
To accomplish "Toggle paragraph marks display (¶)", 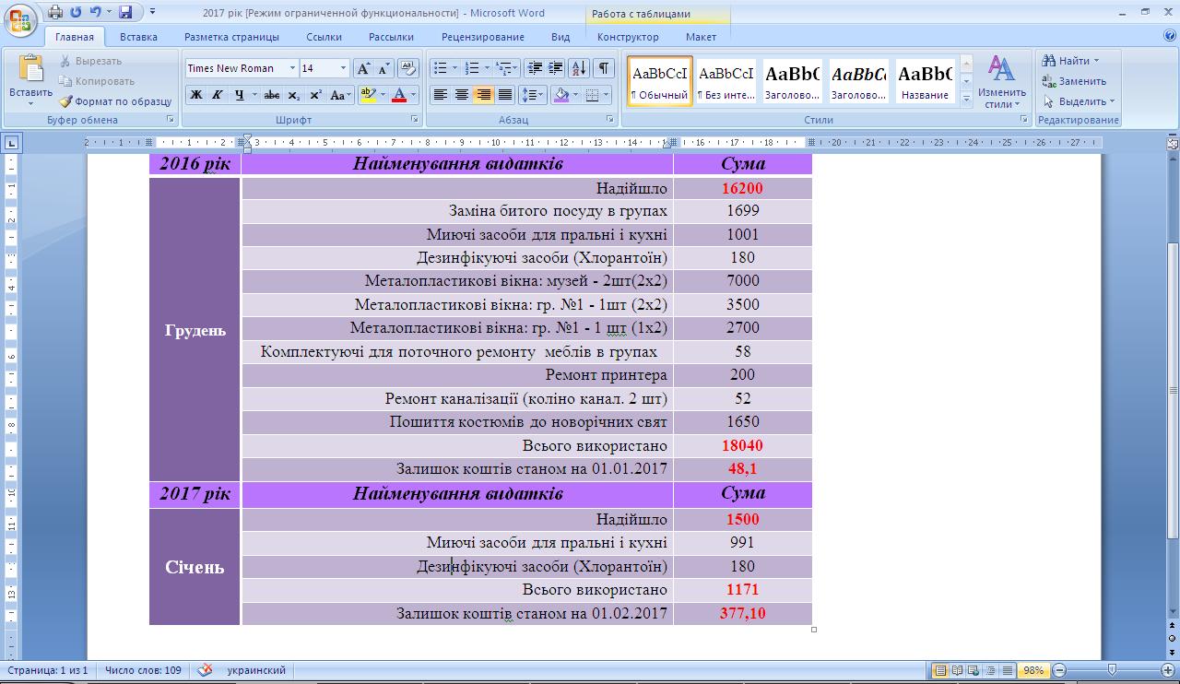I will point(603,68).
